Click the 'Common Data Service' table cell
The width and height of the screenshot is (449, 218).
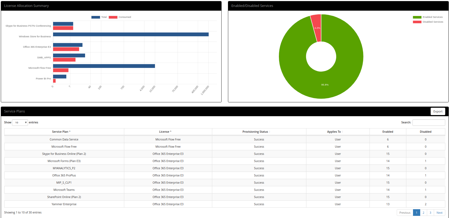coord(64,139)
